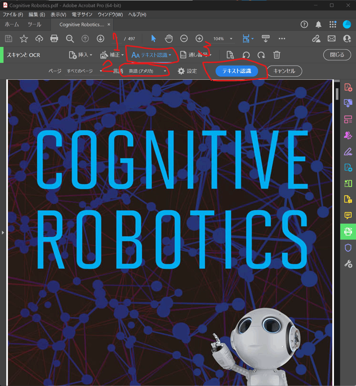Open the 電子サイン menu
This screenshot has height=386, width=356.
(x=82, y=15)
